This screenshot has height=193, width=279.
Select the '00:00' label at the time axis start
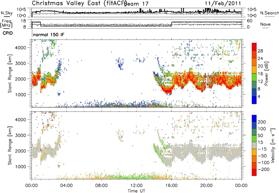(x=31, y=186)
